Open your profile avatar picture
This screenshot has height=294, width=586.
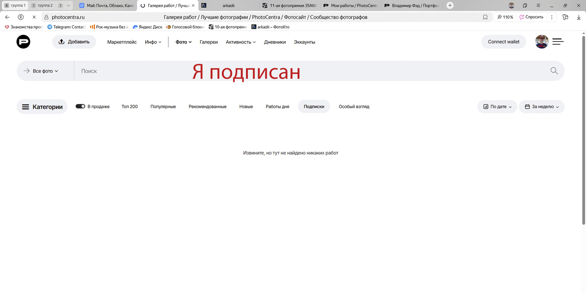click(x=542, y=41)
